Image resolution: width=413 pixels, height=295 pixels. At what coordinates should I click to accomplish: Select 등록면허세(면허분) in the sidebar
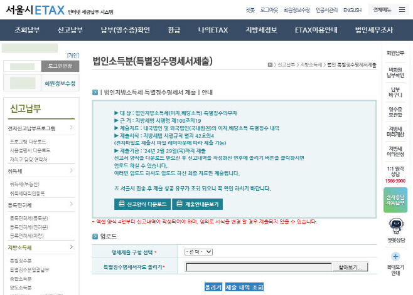[29, 227]
